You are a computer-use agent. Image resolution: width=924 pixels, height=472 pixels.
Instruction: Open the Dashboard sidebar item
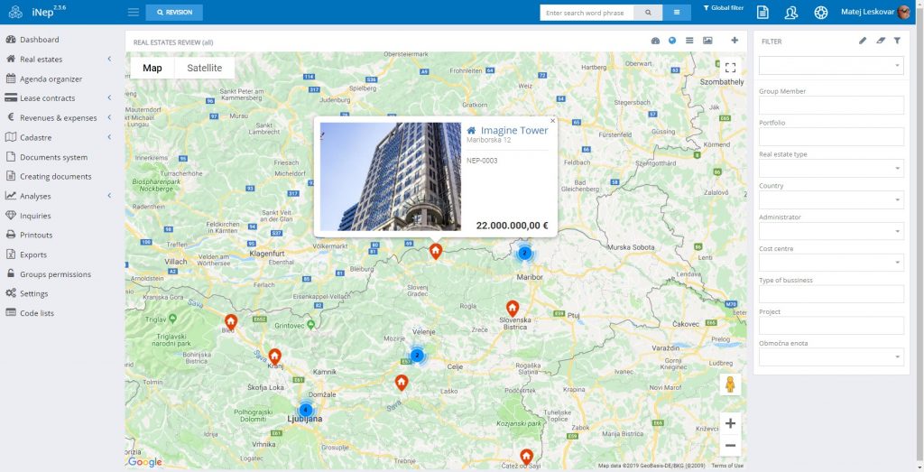click(32, 40)
